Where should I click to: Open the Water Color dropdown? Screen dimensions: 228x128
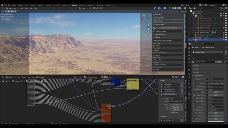tap(168, 60)
